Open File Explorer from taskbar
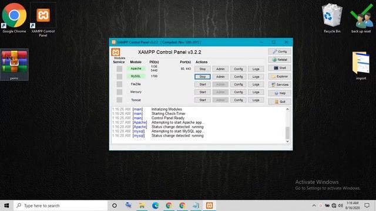 tap(142, 206)
